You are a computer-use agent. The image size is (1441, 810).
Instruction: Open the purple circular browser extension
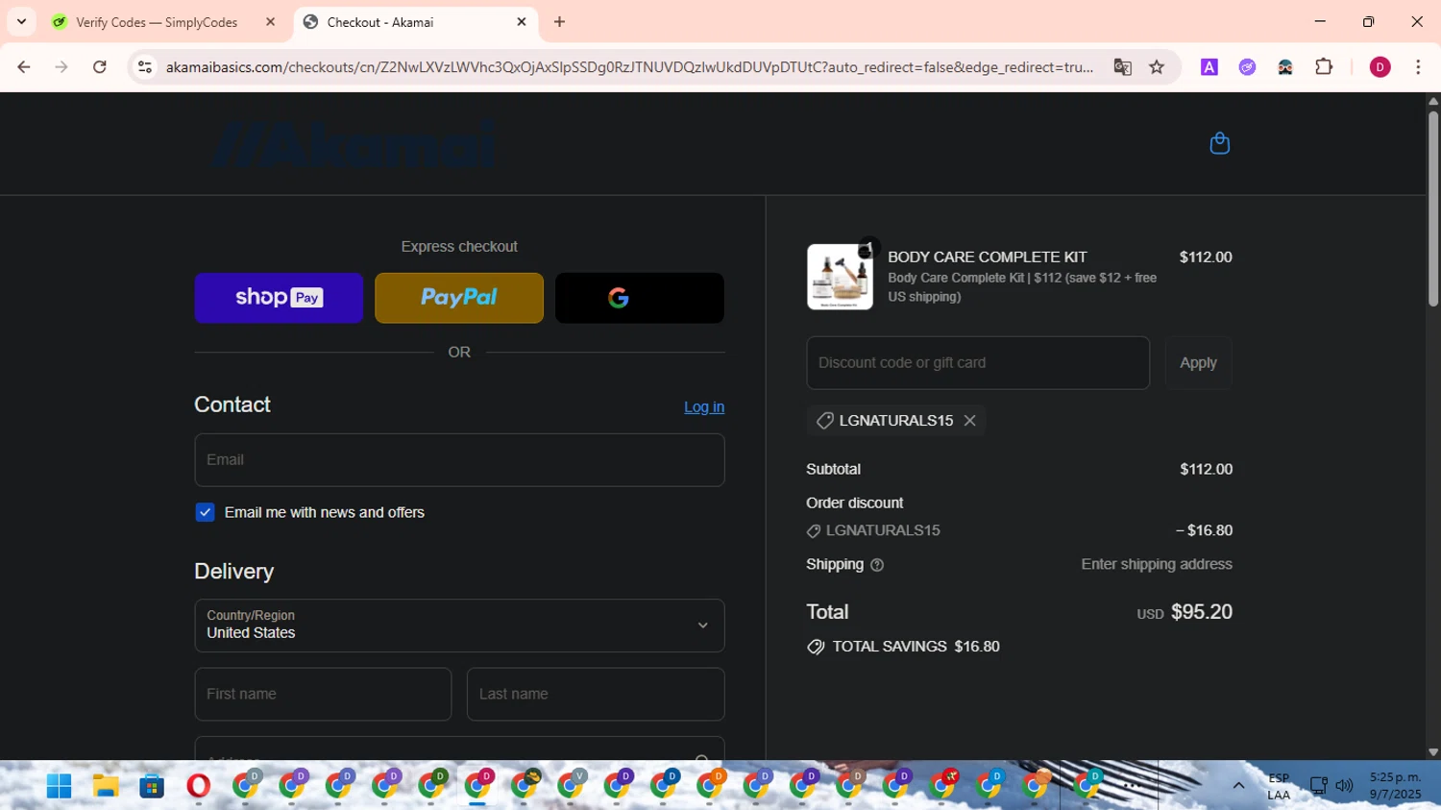point(1247,67)
